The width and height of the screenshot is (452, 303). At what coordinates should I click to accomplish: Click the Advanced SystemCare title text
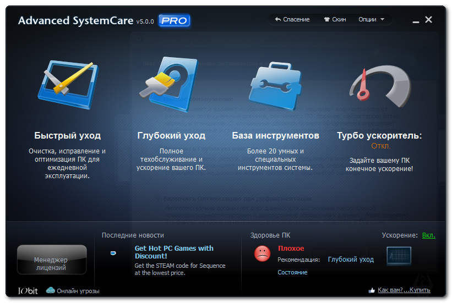coord(75,21)
